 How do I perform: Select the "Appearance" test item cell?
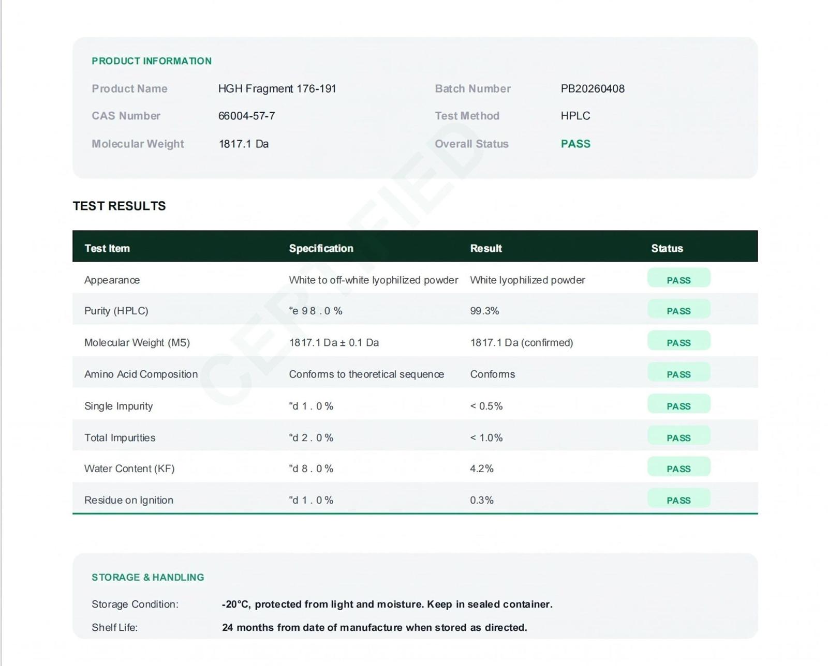tap(112, 280)
